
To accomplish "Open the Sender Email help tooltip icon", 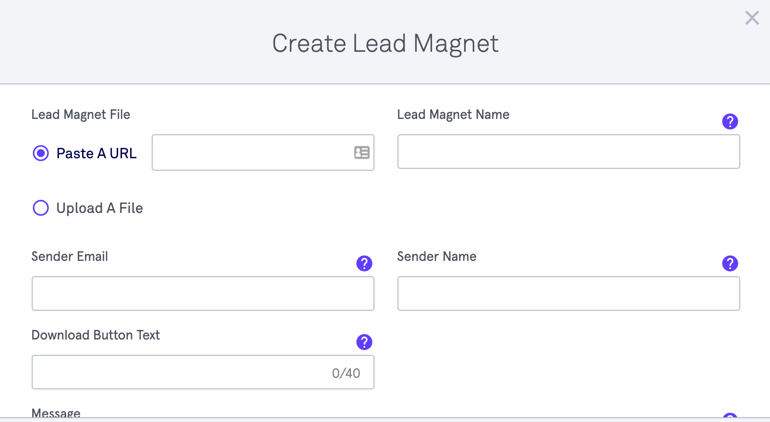I will (x=364, y=263).
